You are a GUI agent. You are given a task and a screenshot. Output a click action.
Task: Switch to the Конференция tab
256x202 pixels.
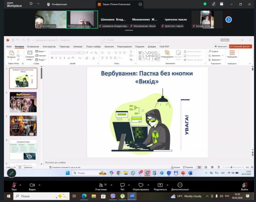click(x=57, y=4)
